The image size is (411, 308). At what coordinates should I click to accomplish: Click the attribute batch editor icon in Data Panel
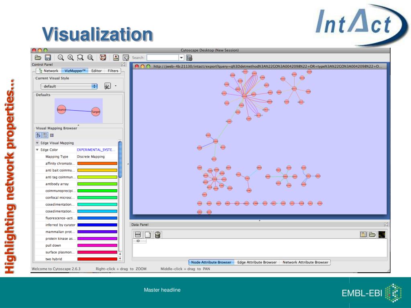pyautogui.click(x=363, y=234)
